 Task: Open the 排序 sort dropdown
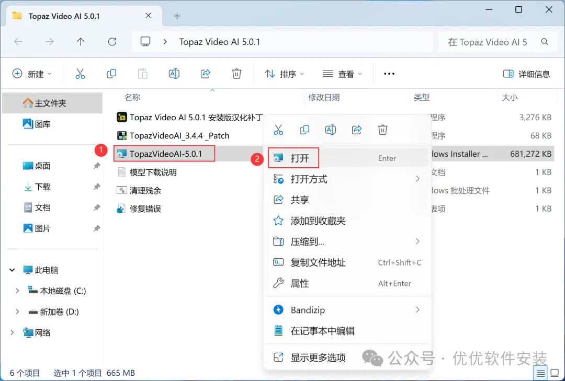284,74
